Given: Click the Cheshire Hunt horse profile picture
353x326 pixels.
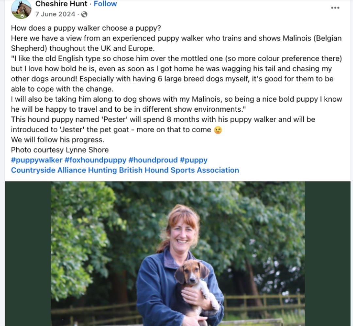Looking at the screenshot, I should pos(21,9).
